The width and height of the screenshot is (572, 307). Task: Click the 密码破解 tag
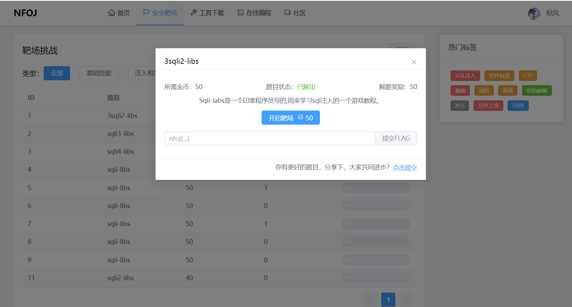click(x=537, y=90)
